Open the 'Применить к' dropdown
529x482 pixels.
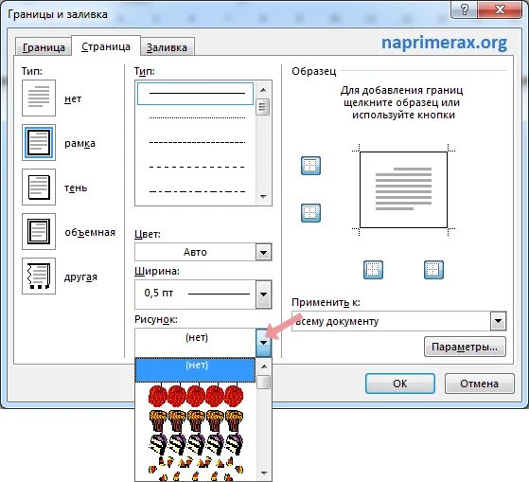499,321
